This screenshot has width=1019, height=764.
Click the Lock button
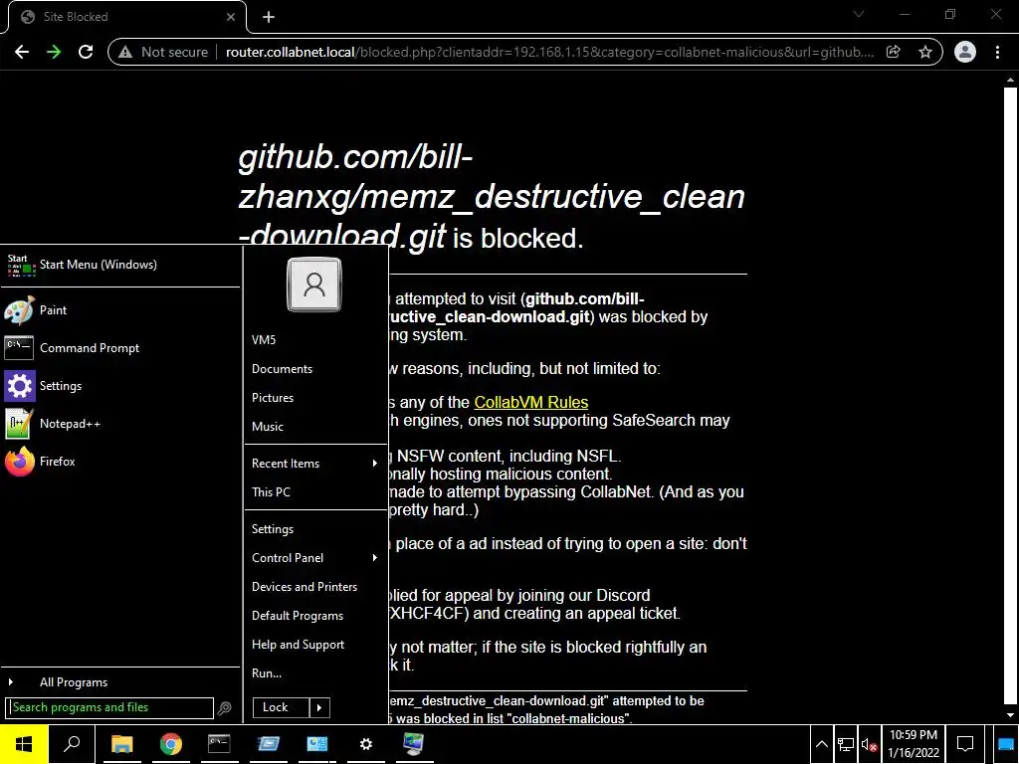point(281,707)
